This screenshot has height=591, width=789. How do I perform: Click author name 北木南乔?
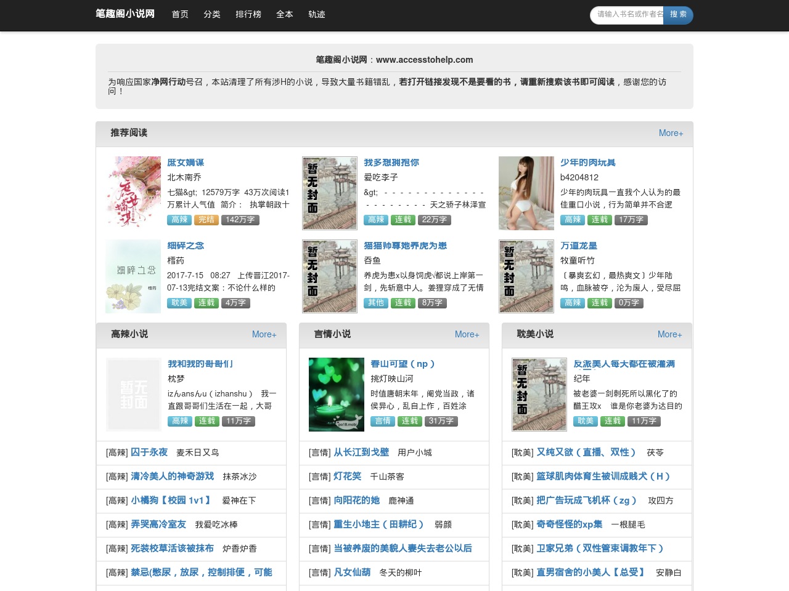click(x=184, y=177)
